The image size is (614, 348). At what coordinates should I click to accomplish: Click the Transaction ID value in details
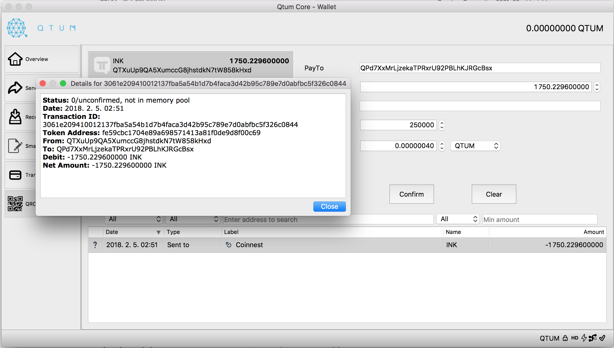click(x=170, y=125)
